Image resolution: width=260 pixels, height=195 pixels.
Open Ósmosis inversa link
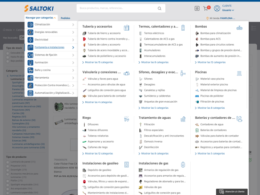(x=153, y=142)
